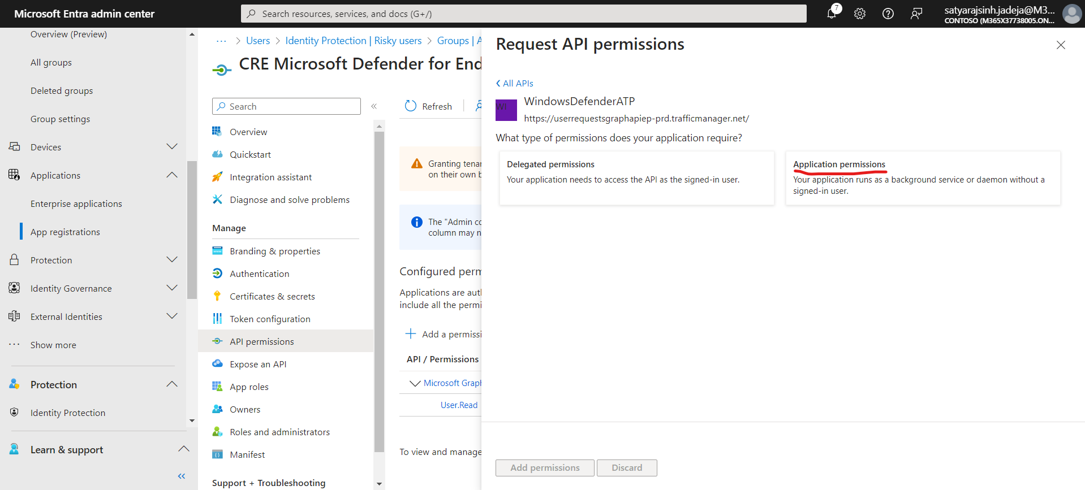Open the feedback person icon

coord(916,14)
